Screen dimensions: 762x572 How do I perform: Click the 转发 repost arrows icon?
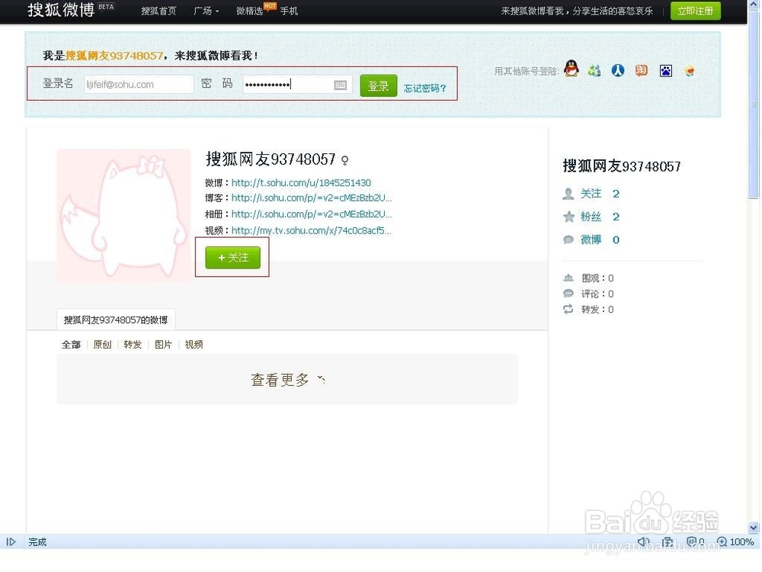(x=568, y=310)
